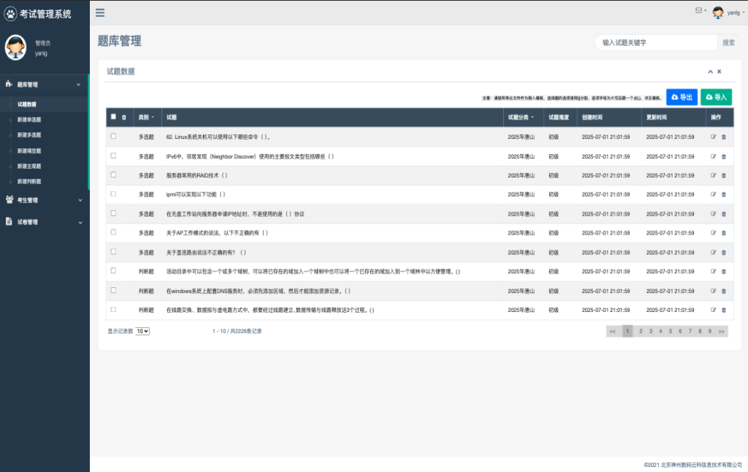
Task: Click the edit icon for the RAID技术 question
Action: tap(713, 175)
